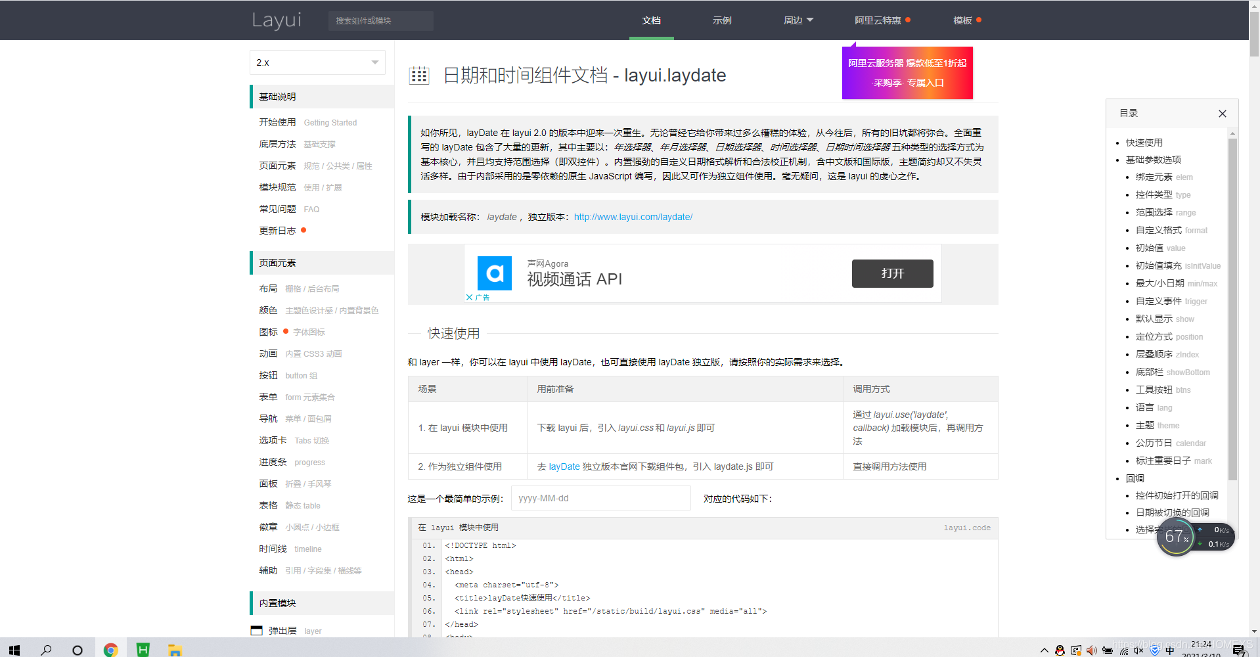Jump to 标注重要日子 mark in contents
This screenshot has height=657, width=1260.
click(x=1173, y=461)
